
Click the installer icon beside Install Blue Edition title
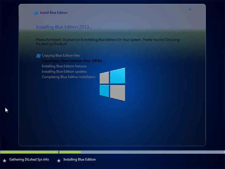(36, 13)
